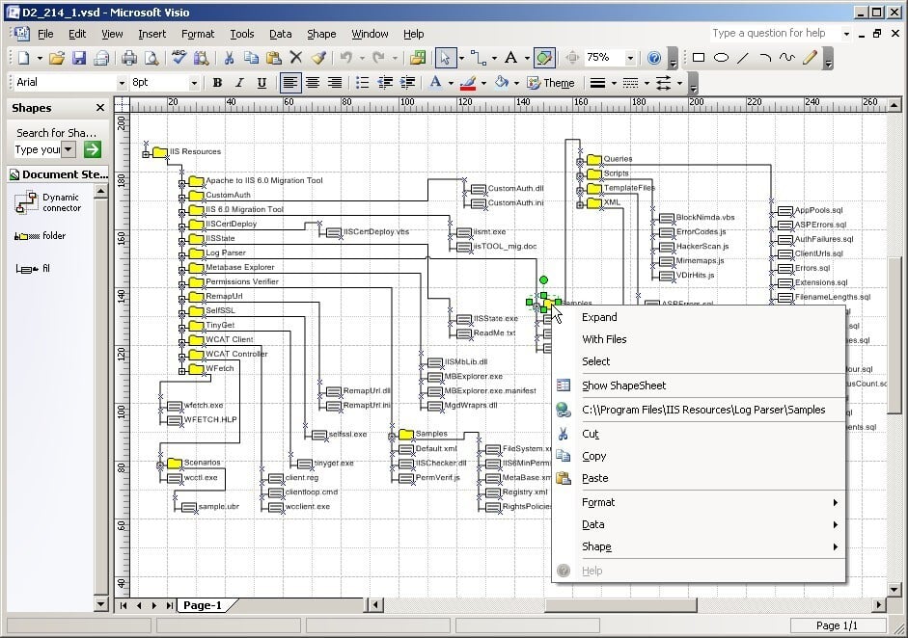Image resolution: width=908 pixels, height=638 pixels.
Task: Delete selection with the X toolbar icon
Action: [x=296, y=58]
